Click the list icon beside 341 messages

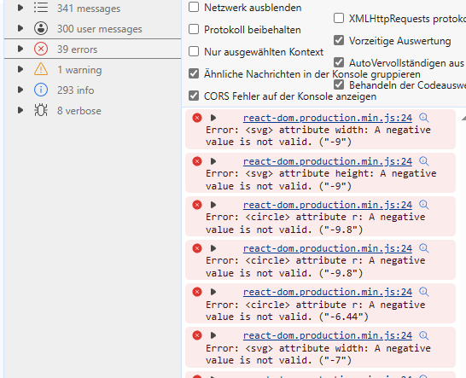[41, 8]
